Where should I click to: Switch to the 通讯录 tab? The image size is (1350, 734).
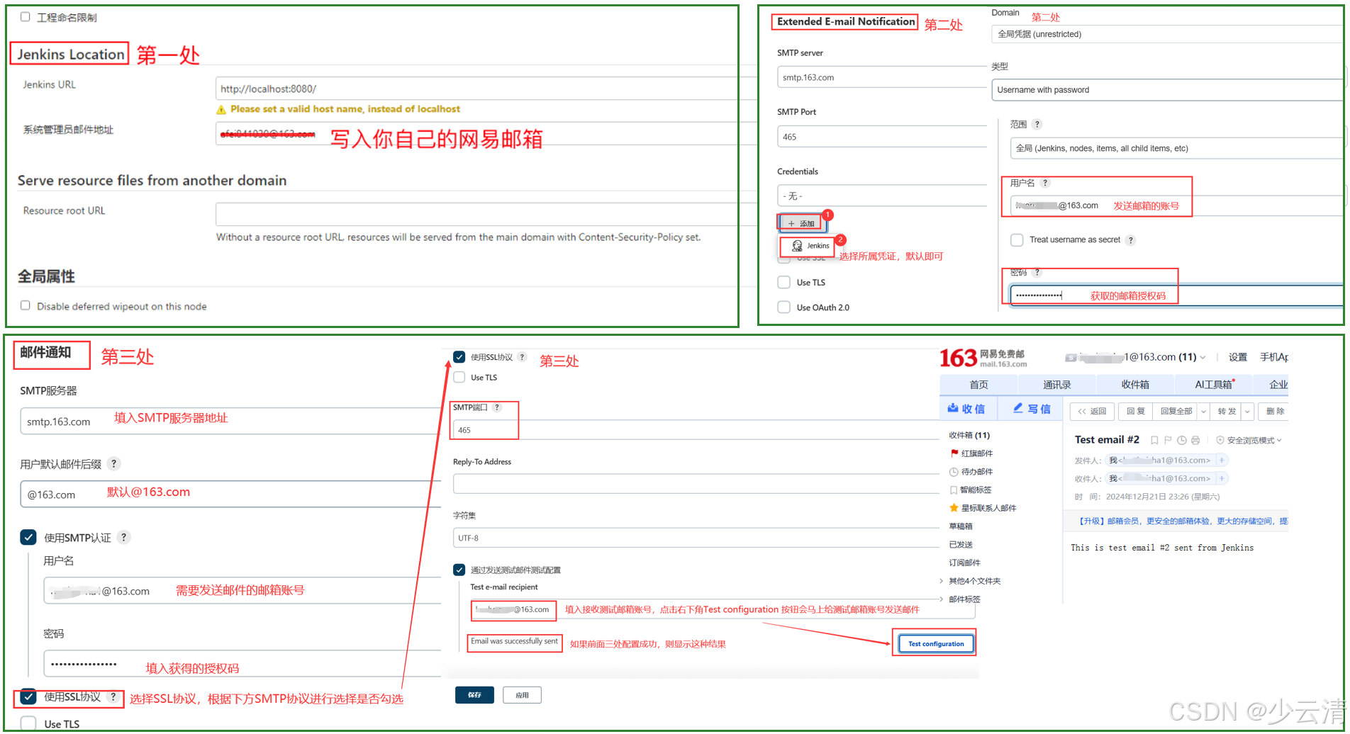pyautogui.click(x=1056, y=385)
